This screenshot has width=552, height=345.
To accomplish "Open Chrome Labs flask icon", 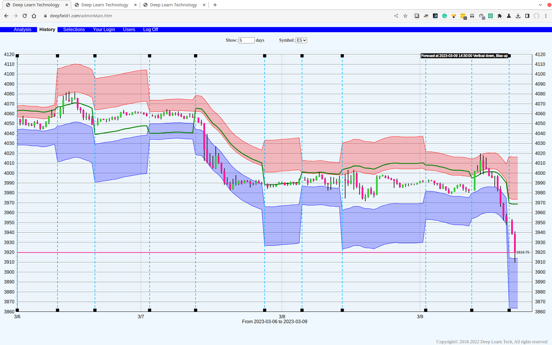I will click(509, 16).
